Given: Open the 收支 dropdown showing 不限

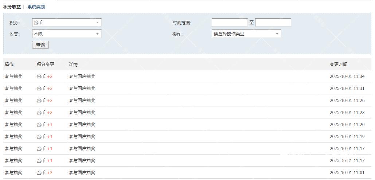Looking at the screenshot, I should pos(67,34).
